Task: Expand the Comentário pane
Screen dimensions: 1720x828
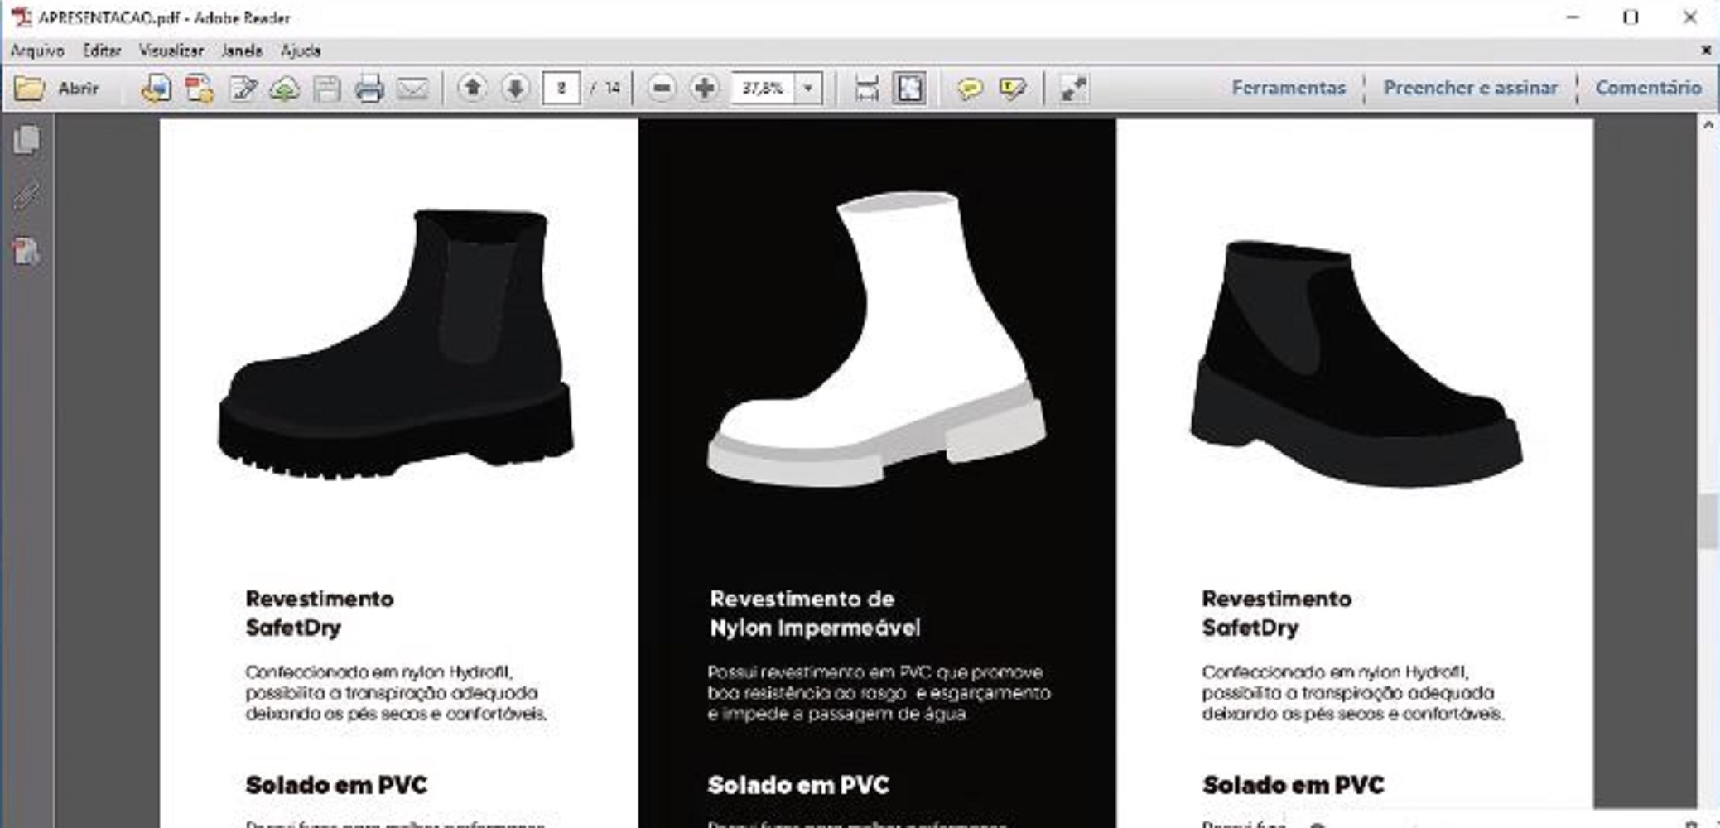Action: 1648,88
